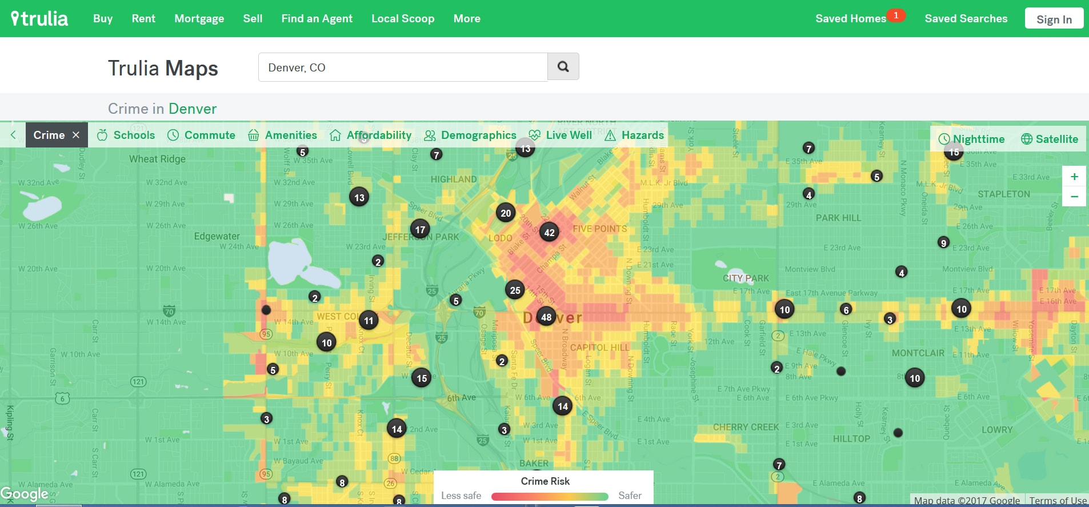Click cluster marker 14 near 2nd Ave
1089x507 pixels.
[397, 429]
